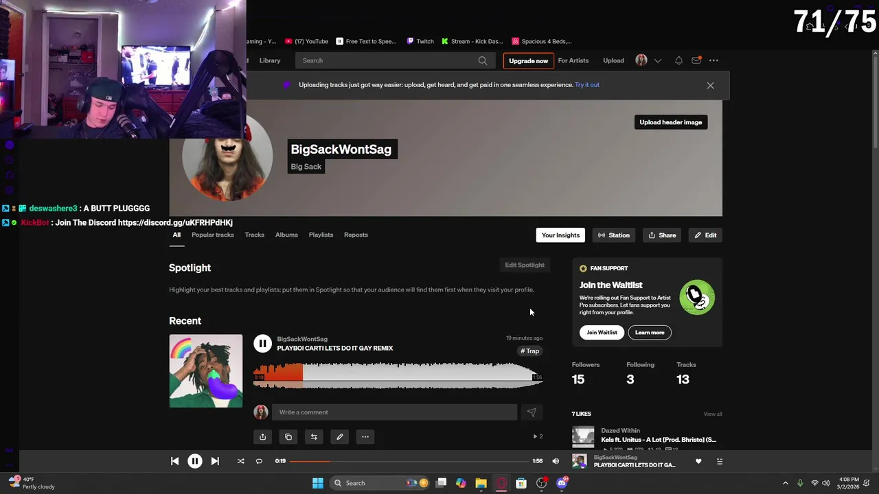The image size is (879, 494).
Task: Click Upload header image
Action: click(671, 122)
